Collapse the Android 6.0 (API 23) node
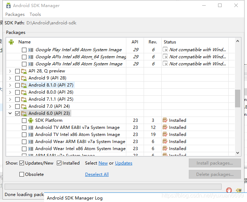The width and height of the screenshot is (247, 202). pyautogui.click(x=10, y=113)
